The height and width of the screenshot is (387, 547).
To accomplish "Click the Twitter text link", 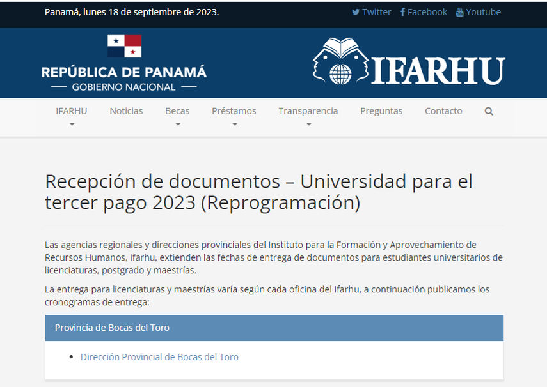I will point(376,12).
